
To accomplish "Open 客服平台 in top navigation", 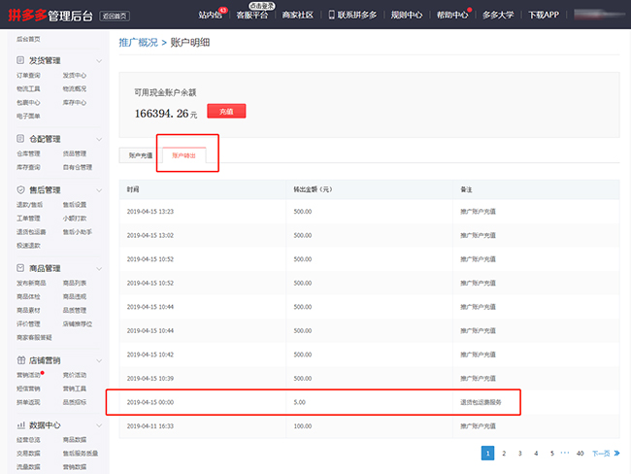I will click(x=252, y=15).
